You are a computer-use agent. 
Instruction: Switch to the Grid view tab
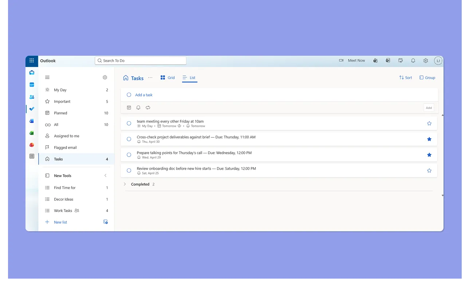(x=167, y=78)
